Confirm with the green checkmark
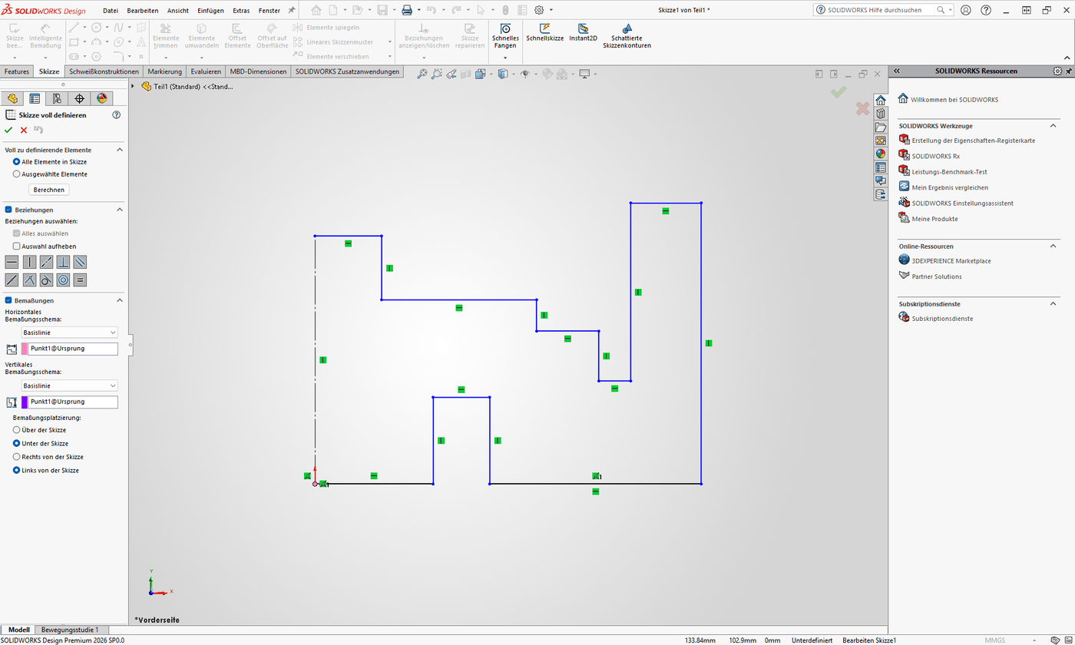The image size is (1075, 645). point(8,130)
